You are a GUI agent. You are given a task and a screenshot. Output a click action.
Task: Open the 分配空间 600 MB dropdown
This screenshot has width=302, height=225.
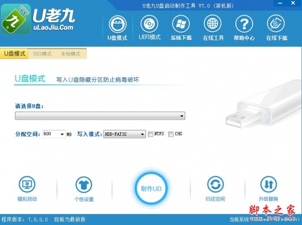[54, 134]
